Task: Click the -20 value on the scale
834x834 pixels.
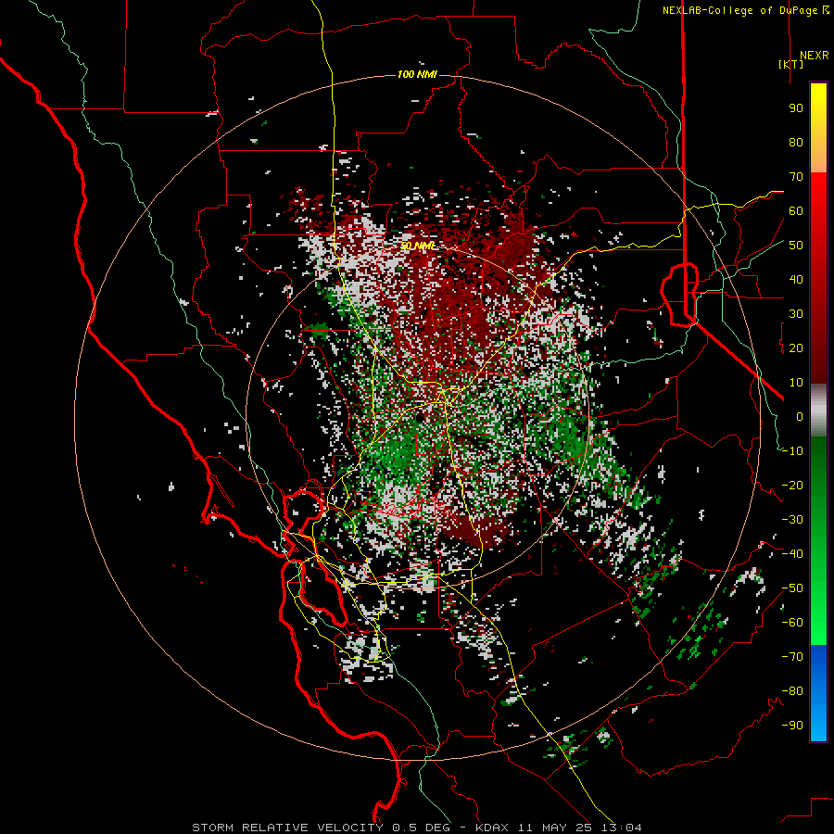Action: (792, 485)
